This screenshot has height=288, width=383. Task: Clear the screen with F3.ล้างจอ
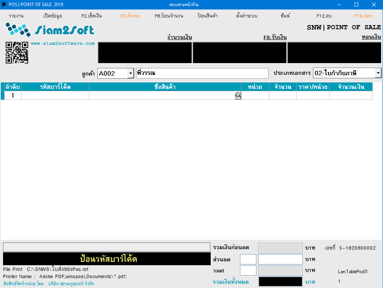click(x=130, y=16)
